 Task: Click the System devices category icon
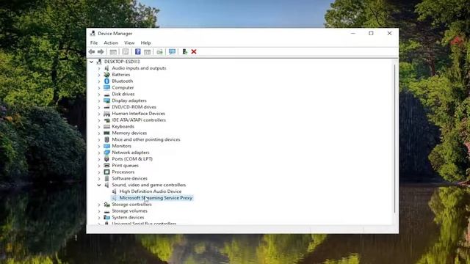[106, 217]
